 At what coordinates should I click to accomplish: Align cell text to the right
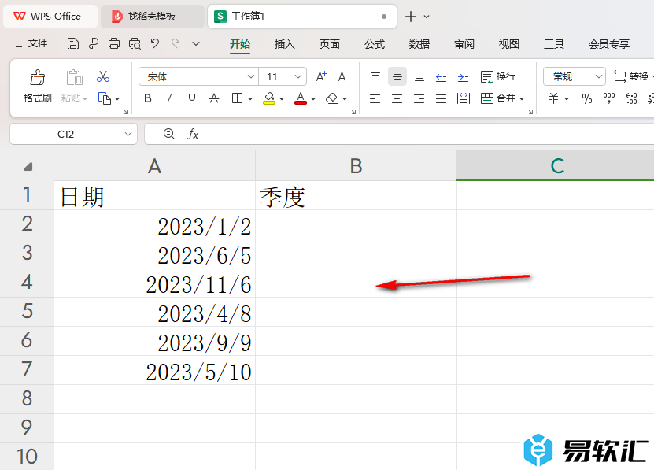click(x=419, y=98)
